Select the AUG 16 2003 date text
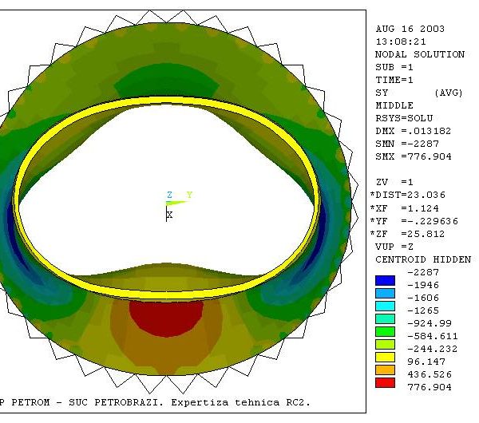479x423 pixels. (410, 29)
